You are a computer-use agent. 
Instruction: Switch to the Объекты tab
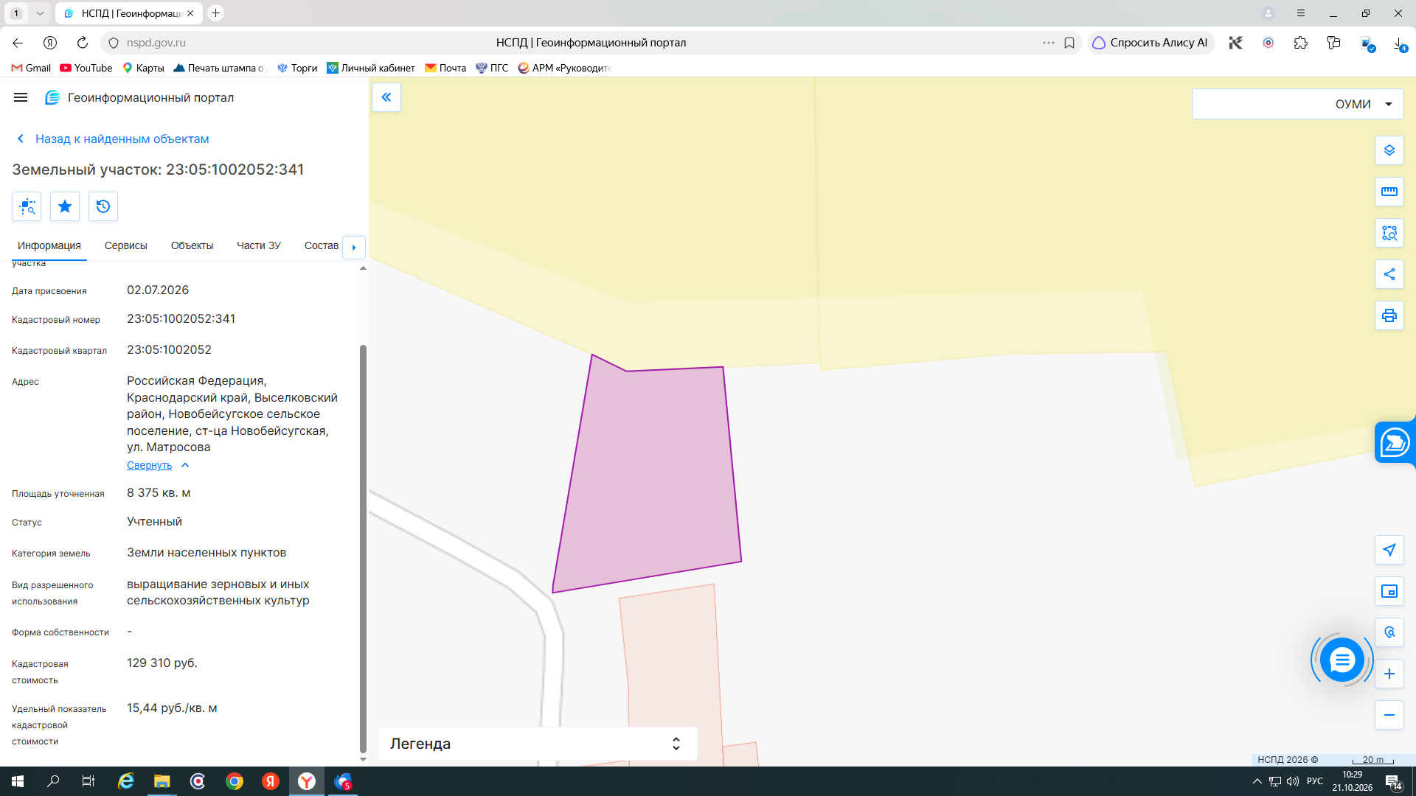click(x=192, y=245)
